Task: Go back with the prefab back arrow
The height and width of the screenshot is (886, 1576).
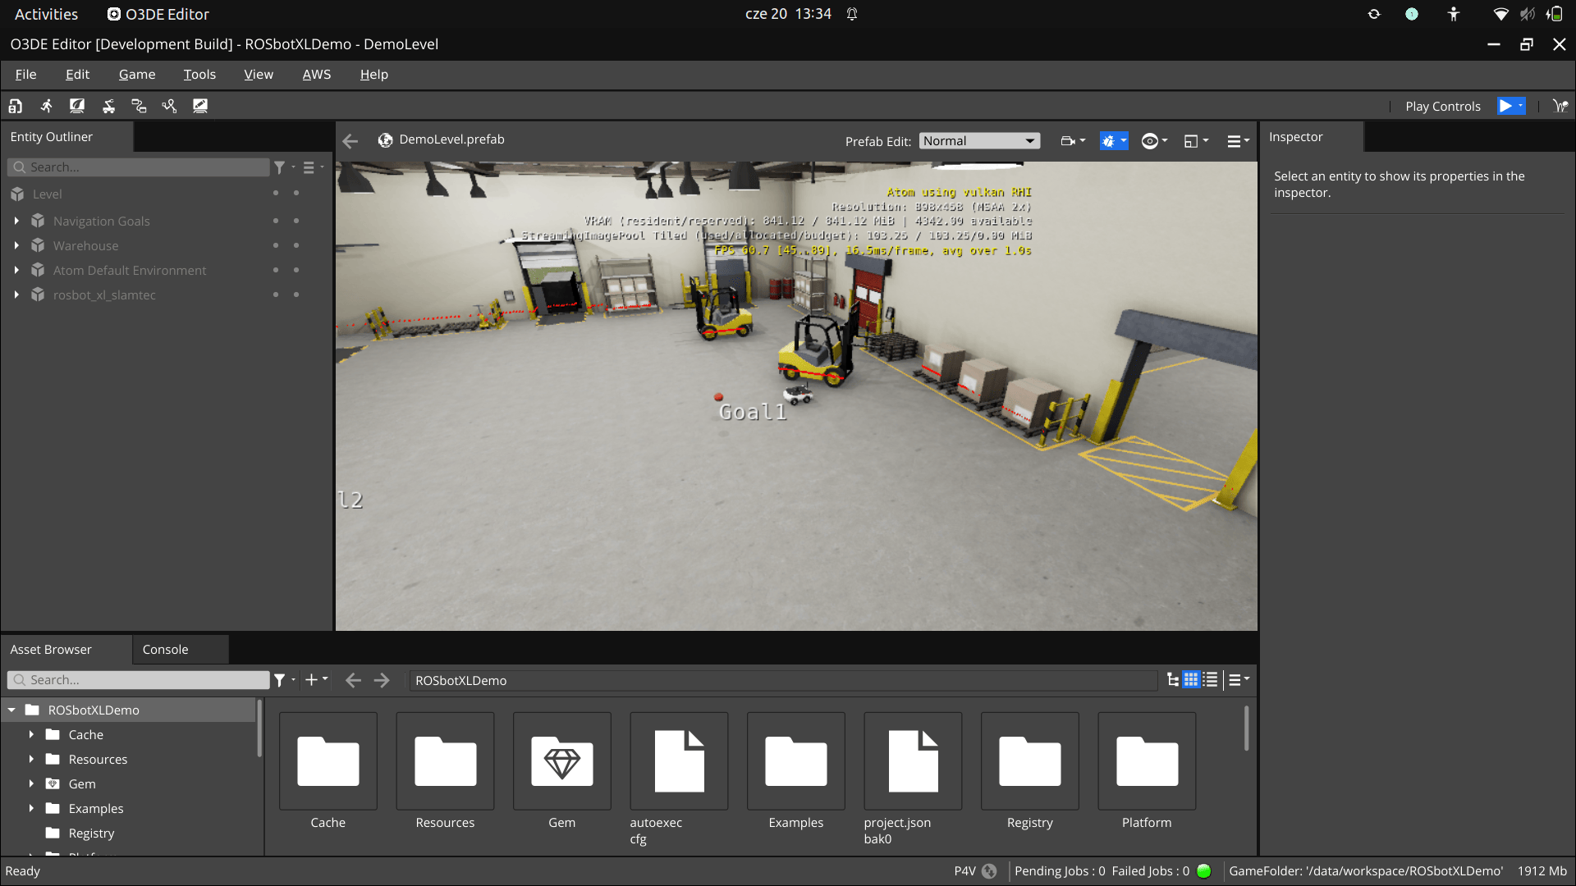Action: click(350, 141)
